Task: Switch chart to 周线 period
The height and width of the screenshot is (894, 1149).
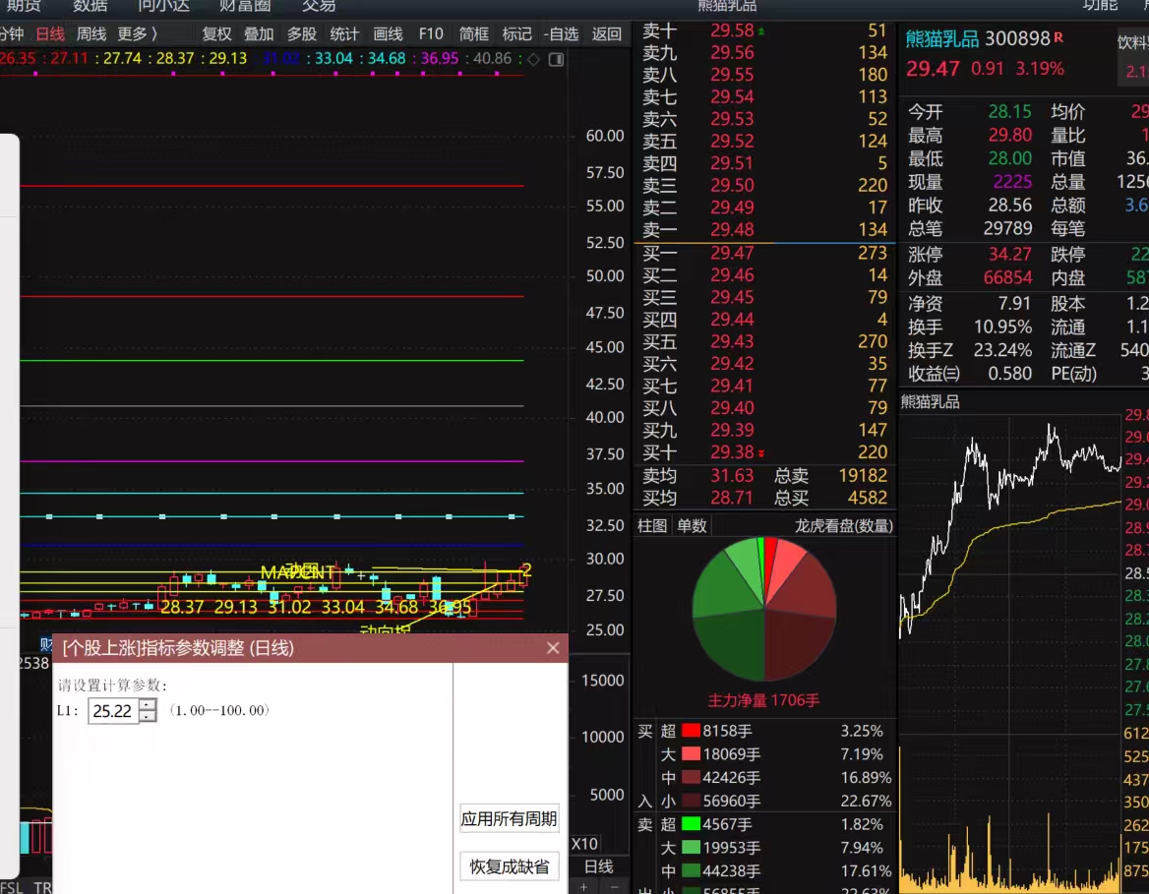Action: point(91,33)
